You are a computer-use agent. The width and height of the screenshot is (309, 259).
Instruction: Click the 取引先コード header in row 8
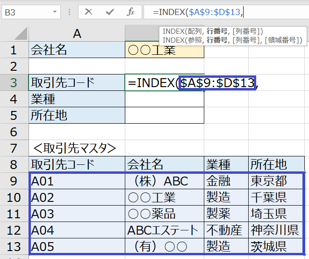click(77, 164)
